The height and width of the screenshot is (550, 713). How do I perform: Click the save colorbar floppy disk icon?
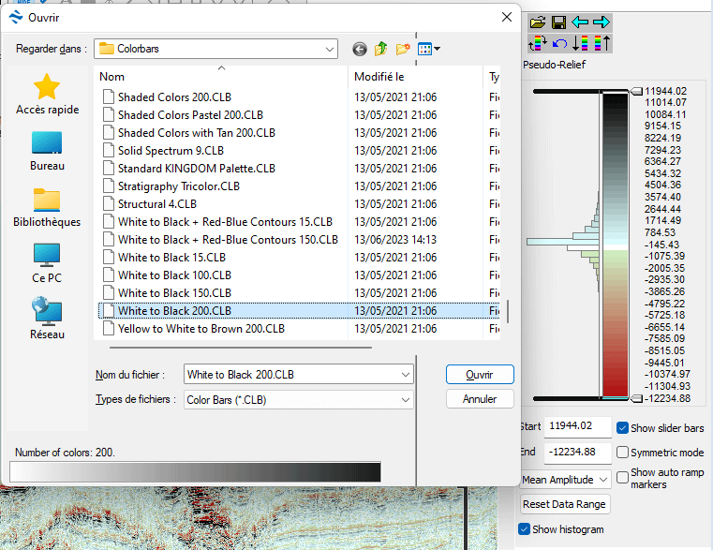(558, 22)
